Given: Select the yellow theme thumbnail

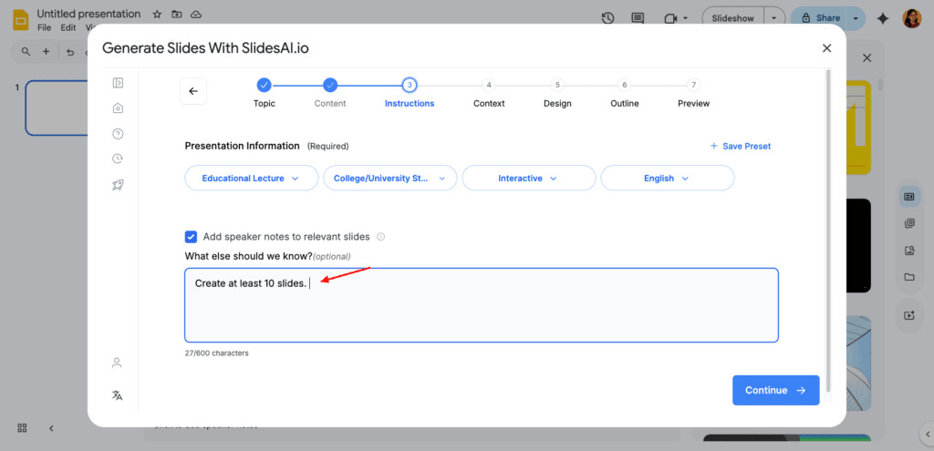Looking at the screenshot, I should [858, 128].
